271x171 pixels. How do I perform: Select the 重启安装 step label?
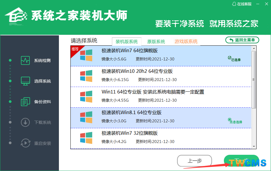pos(42,143)
